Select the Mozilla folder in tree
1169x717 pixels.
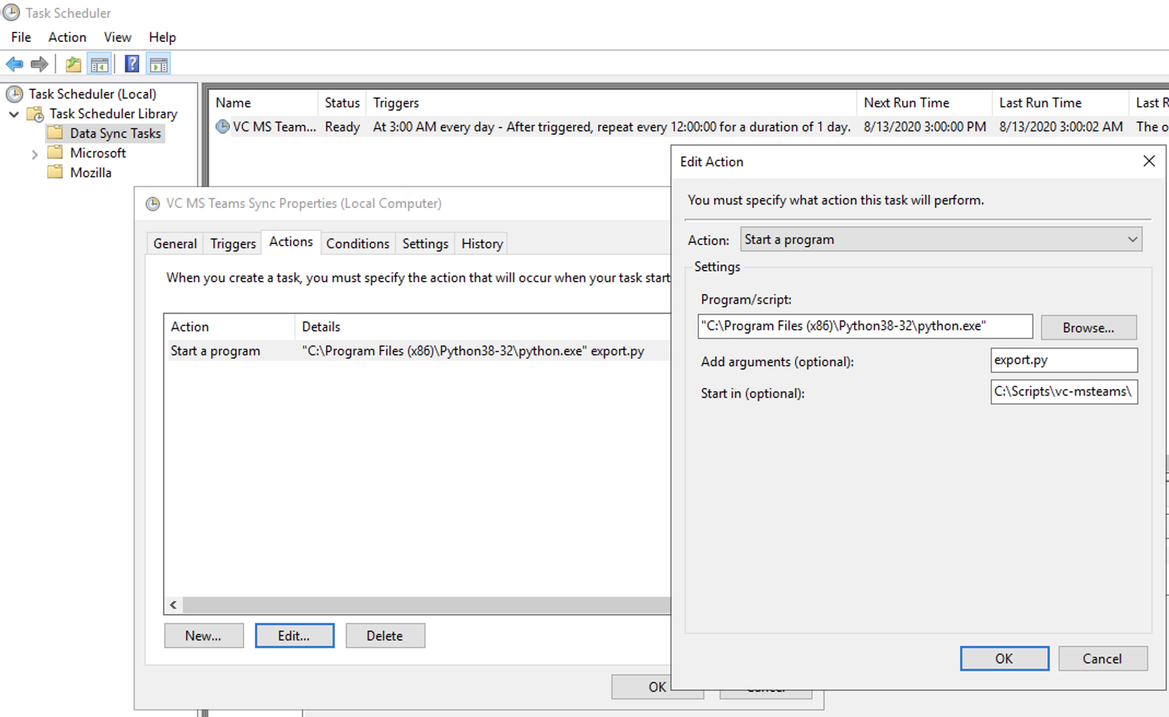click(90, 173)
